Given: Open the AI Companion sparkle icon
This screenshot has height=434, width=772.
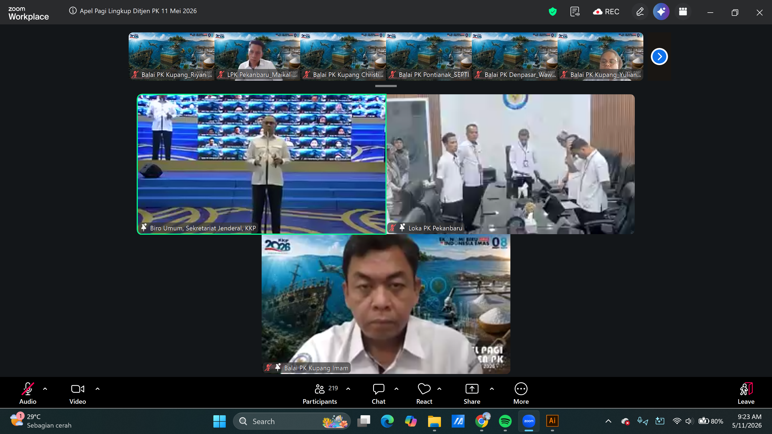Looking at the screenshot, I should click(661, 12).
